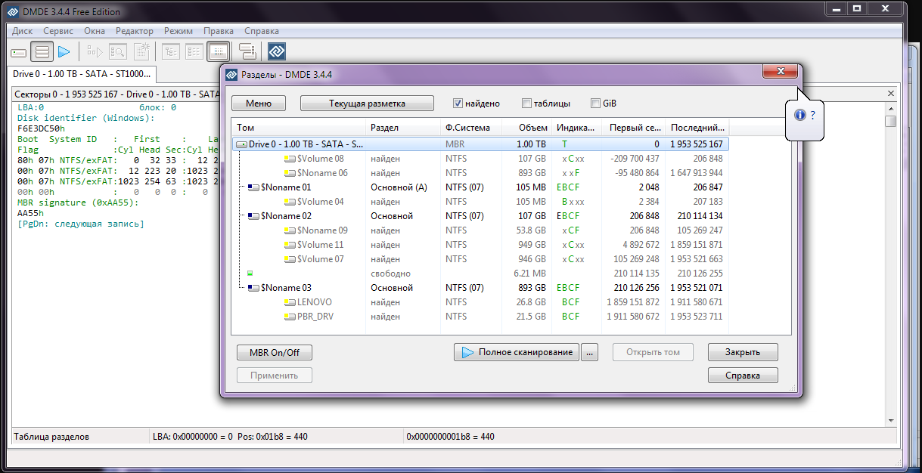Uncheck the 'найдено' checkbox
The width and height of the screenshot is (922, 473).
(x=458, y=104)
